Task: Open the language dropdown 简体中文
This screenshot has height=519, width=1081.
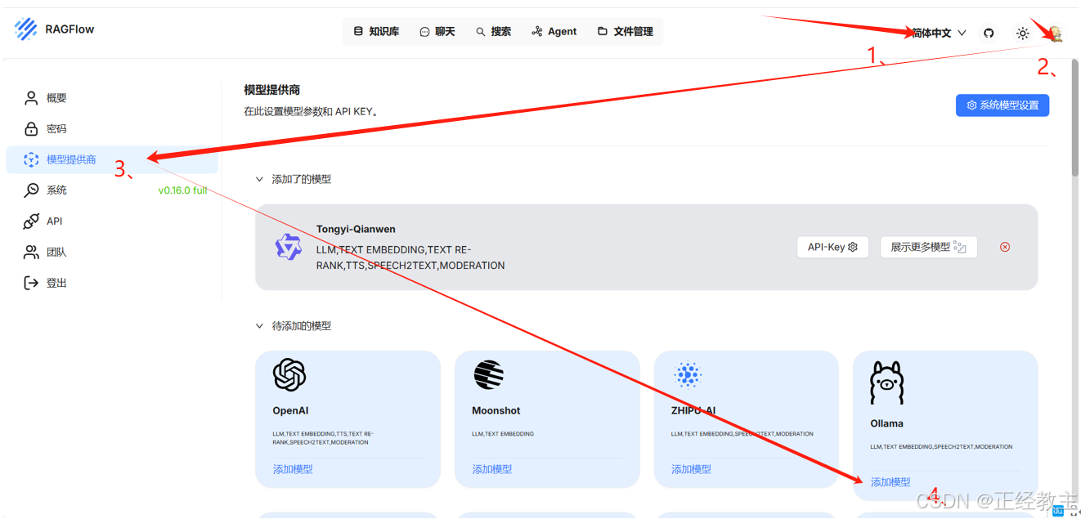Action: pyautogui.click(x=938, y=33)
